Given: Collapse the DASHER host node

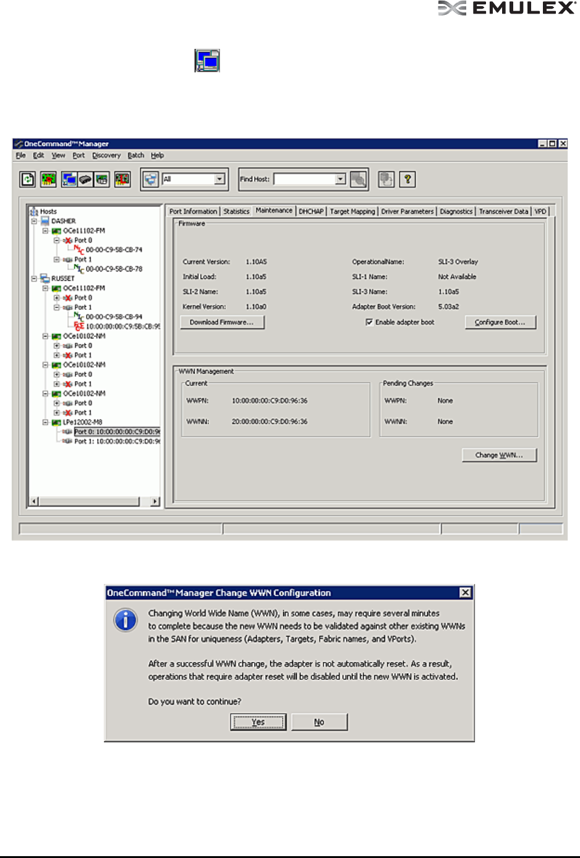Looking at the screenshot, I should point(34,221).
